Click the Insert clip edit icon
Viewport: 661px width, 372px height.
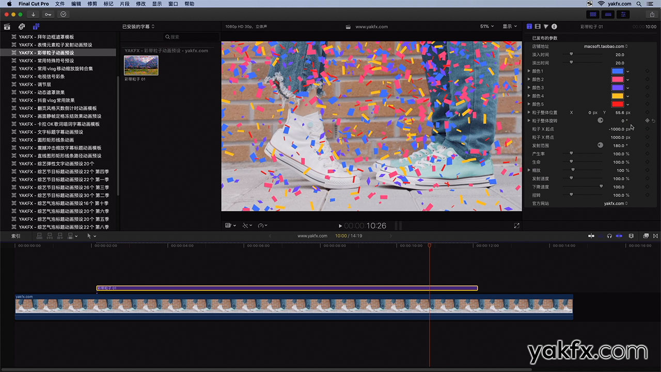[x=50, y=236]
